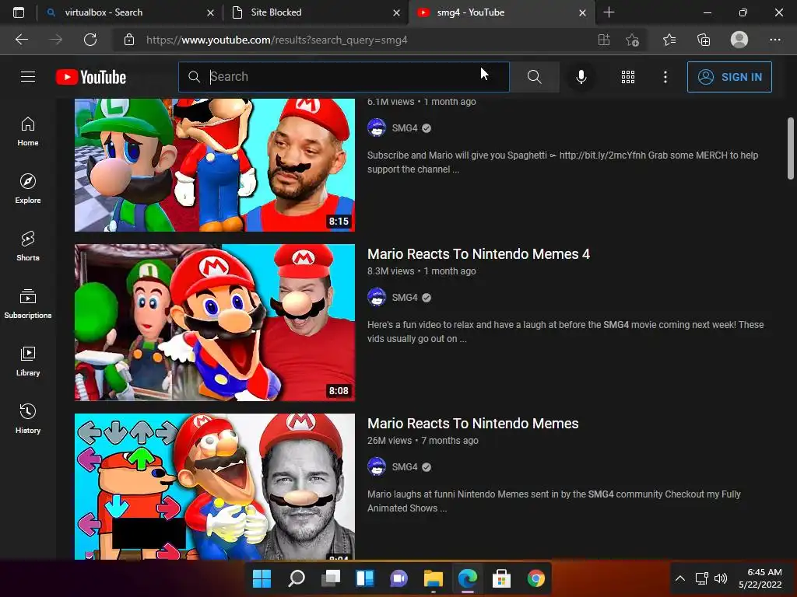Open taskbar Search
Image resolution: width=797 pixels, height=597 pixels.
tap(297, 578)
